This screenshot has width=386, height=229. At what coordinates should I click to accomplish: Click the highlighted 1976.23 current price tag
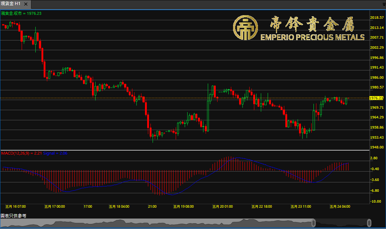tap(377, 98)
